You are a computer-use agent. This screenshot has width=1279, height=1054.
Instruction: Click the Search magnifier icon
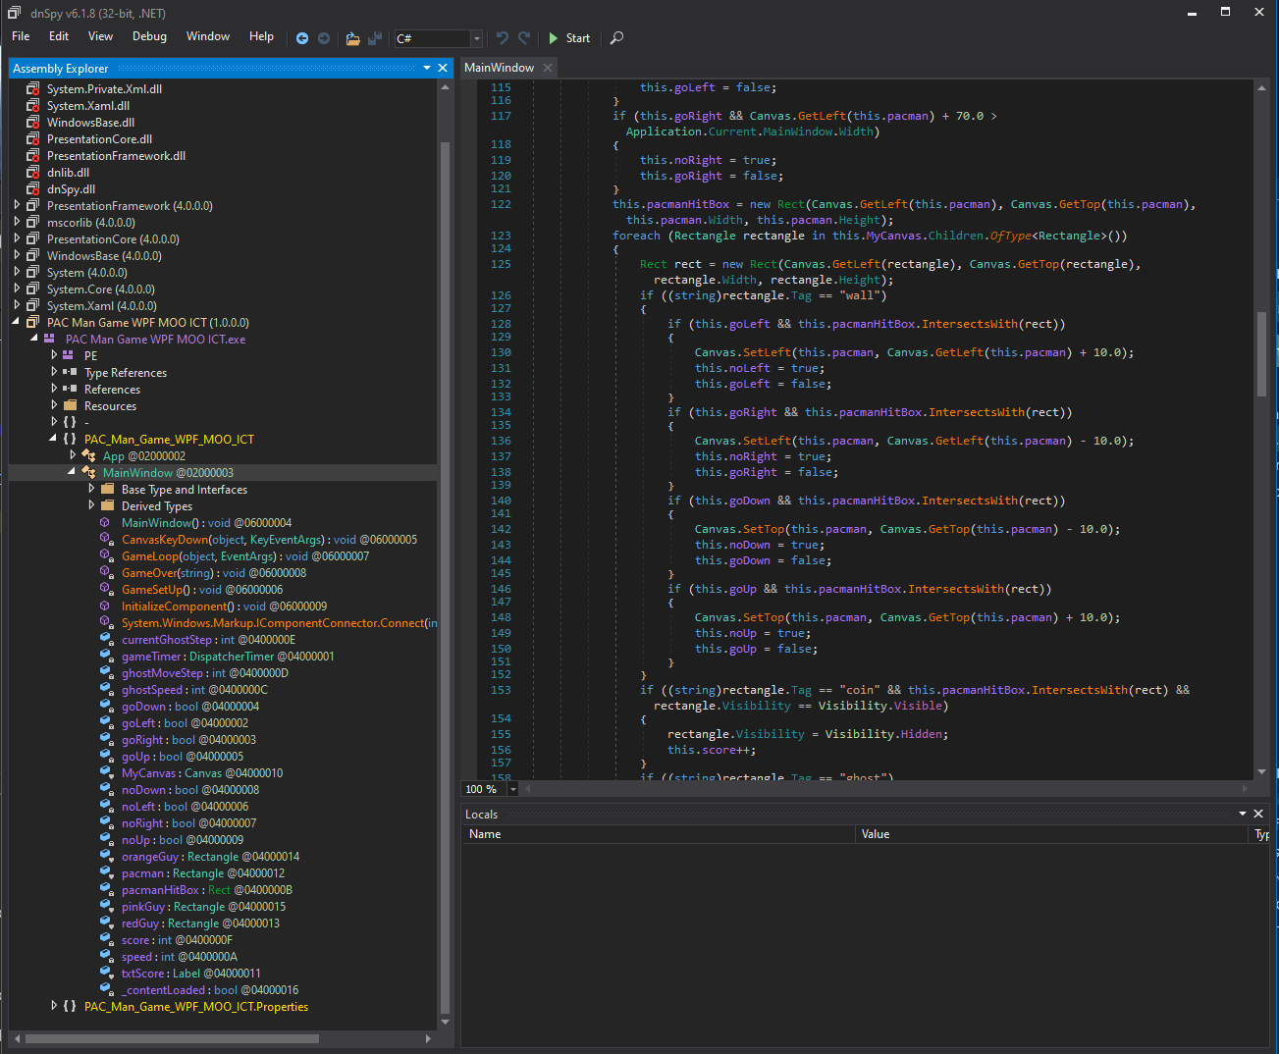pos(616,37)
